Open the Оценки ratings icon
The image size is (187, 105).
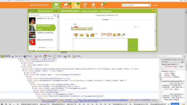pyautogui.click(x=93, y=5)
